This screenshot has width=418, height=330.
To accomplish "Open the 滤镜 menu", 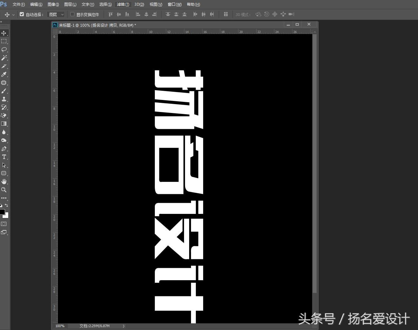I will point(122,4).
